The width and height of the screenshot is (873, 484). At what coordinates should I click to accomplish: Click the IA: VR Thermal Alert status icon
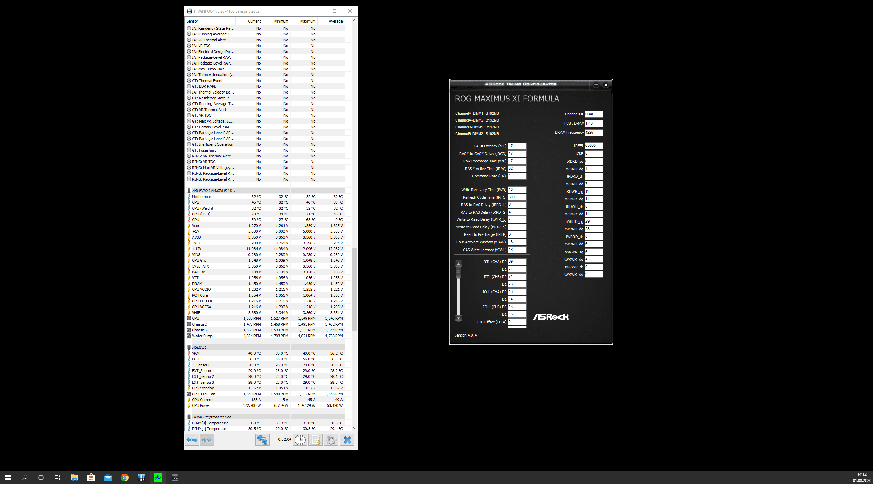tap(189, 40)
